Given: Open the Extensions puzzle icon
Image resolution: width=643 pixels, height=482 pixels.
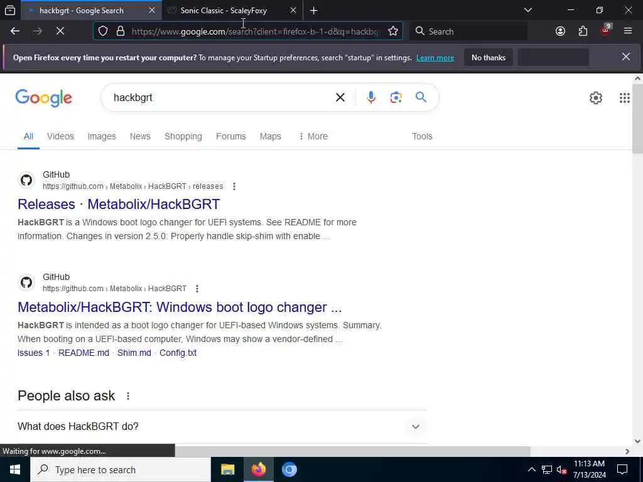Looking at the screenshot, I should pyautogui.click(x=583, y=31).
